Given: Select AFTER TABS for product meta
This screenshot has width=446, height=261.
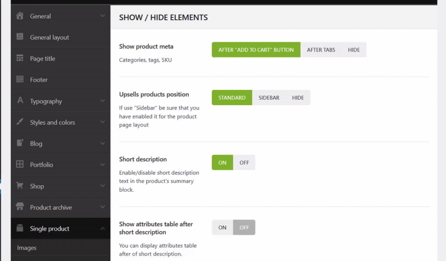Looking at the screenshot, I should point(321,50).
